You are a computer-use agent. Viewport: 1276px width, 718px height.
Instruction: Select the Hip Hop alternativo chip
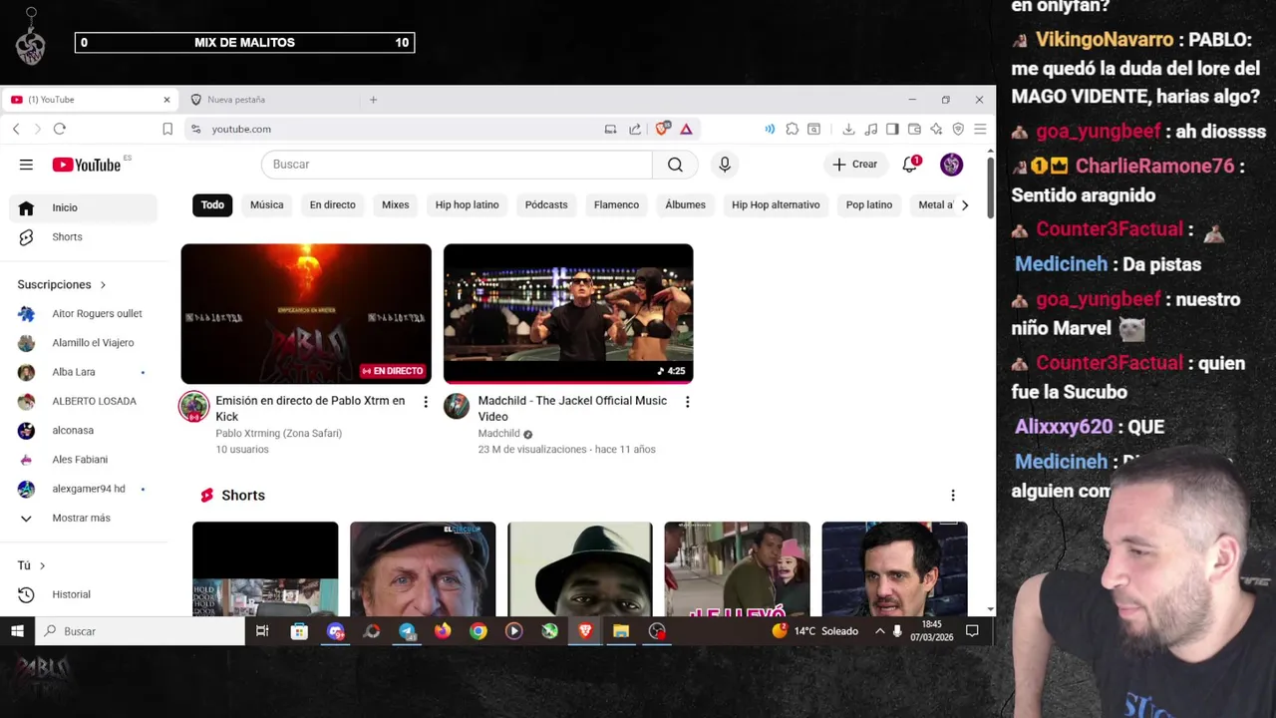tap(776, 204)
